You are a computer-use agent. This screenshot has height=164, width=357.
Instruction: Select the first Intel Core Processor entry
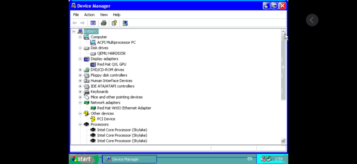point(122,130)
